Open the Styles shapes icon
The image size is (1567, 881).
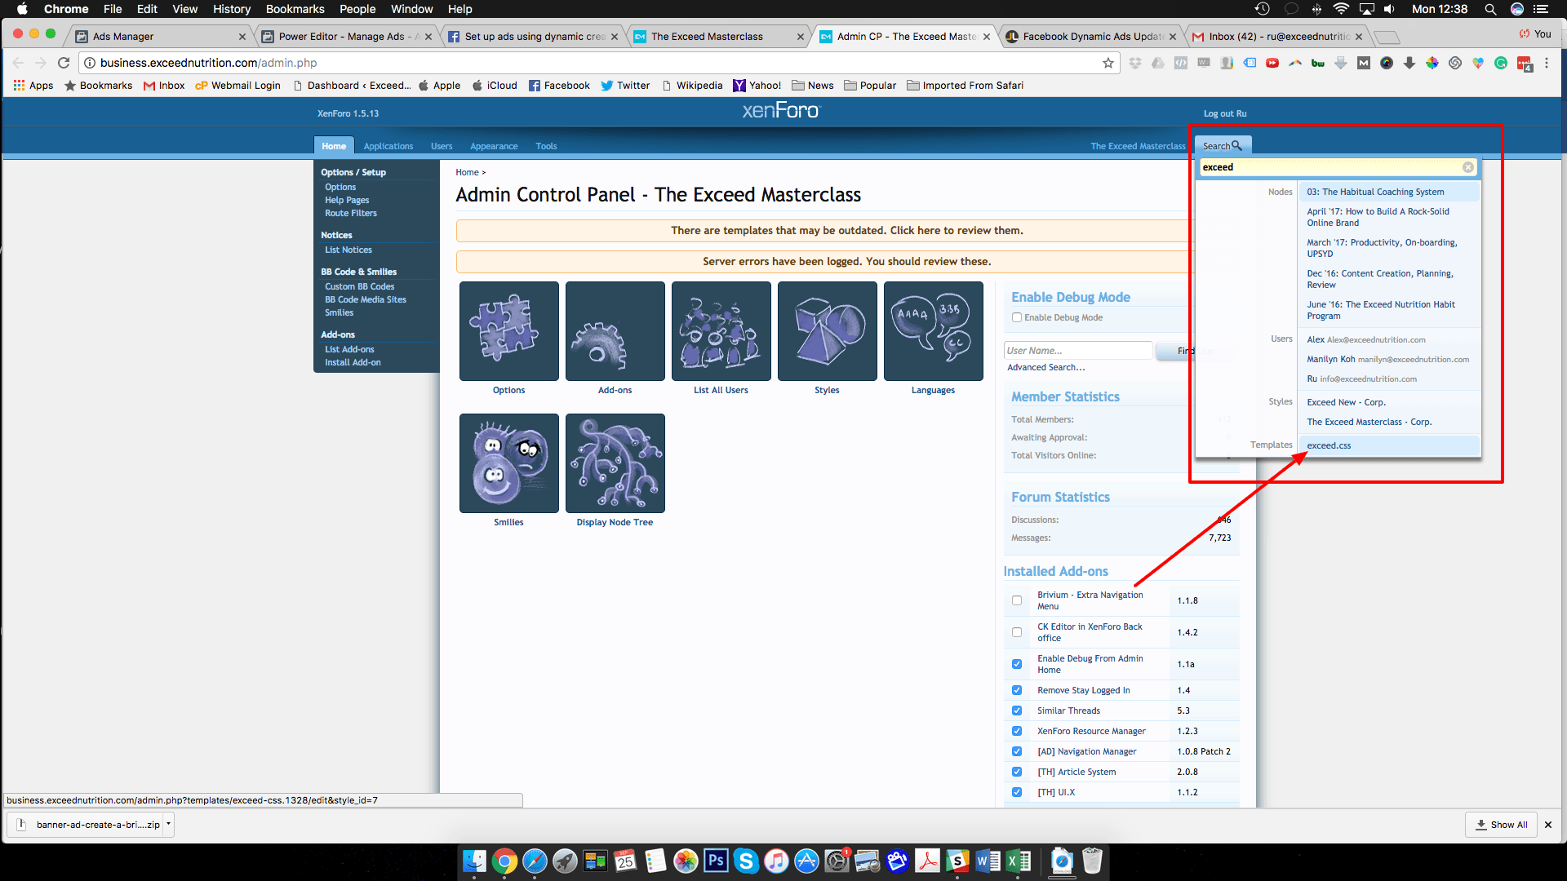[x=827, y=331]
